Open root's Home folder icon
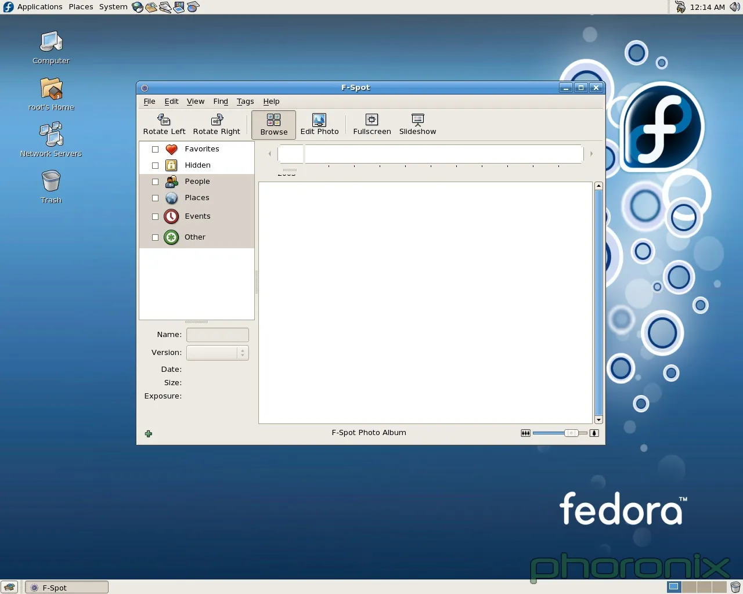 (51, 89)
